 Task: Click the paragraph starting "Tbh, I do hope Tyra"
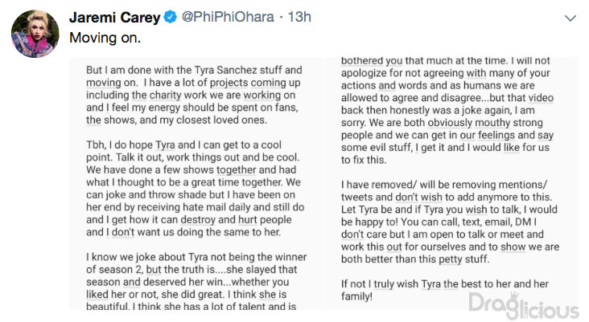coord(195,188)
